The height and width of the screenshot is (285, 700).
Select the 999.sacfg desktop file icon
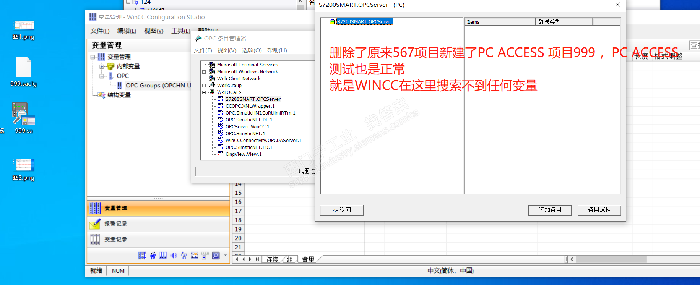point(24,72)
